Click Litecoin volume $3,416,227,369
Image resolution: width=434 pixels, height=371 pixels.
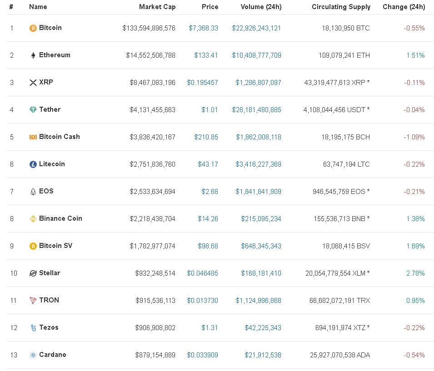tap(258, 164)
